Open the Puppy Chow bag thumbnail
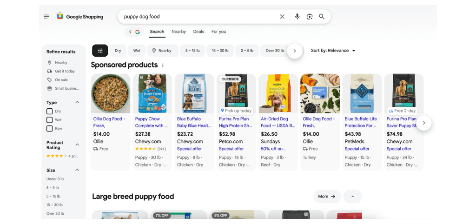Image resolution: width=476 pixels, height=224 pixels. pos(152,93)
